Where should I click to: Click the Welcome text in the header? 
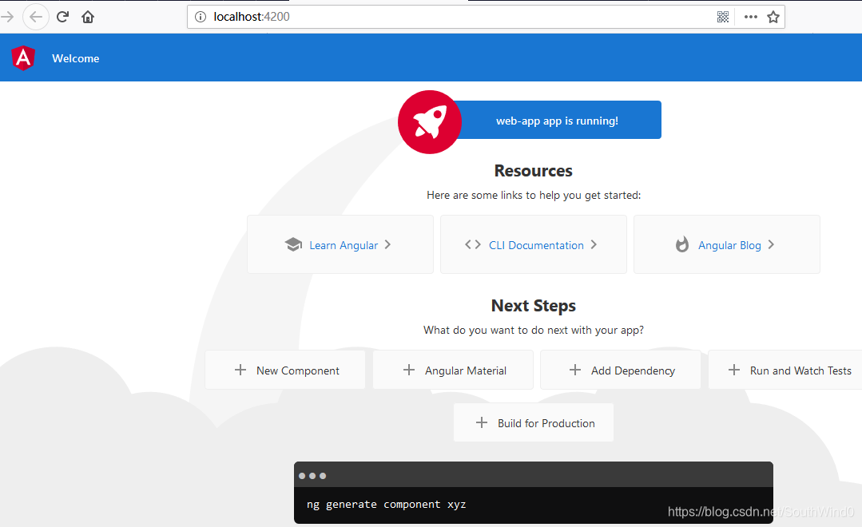point(76,59)
